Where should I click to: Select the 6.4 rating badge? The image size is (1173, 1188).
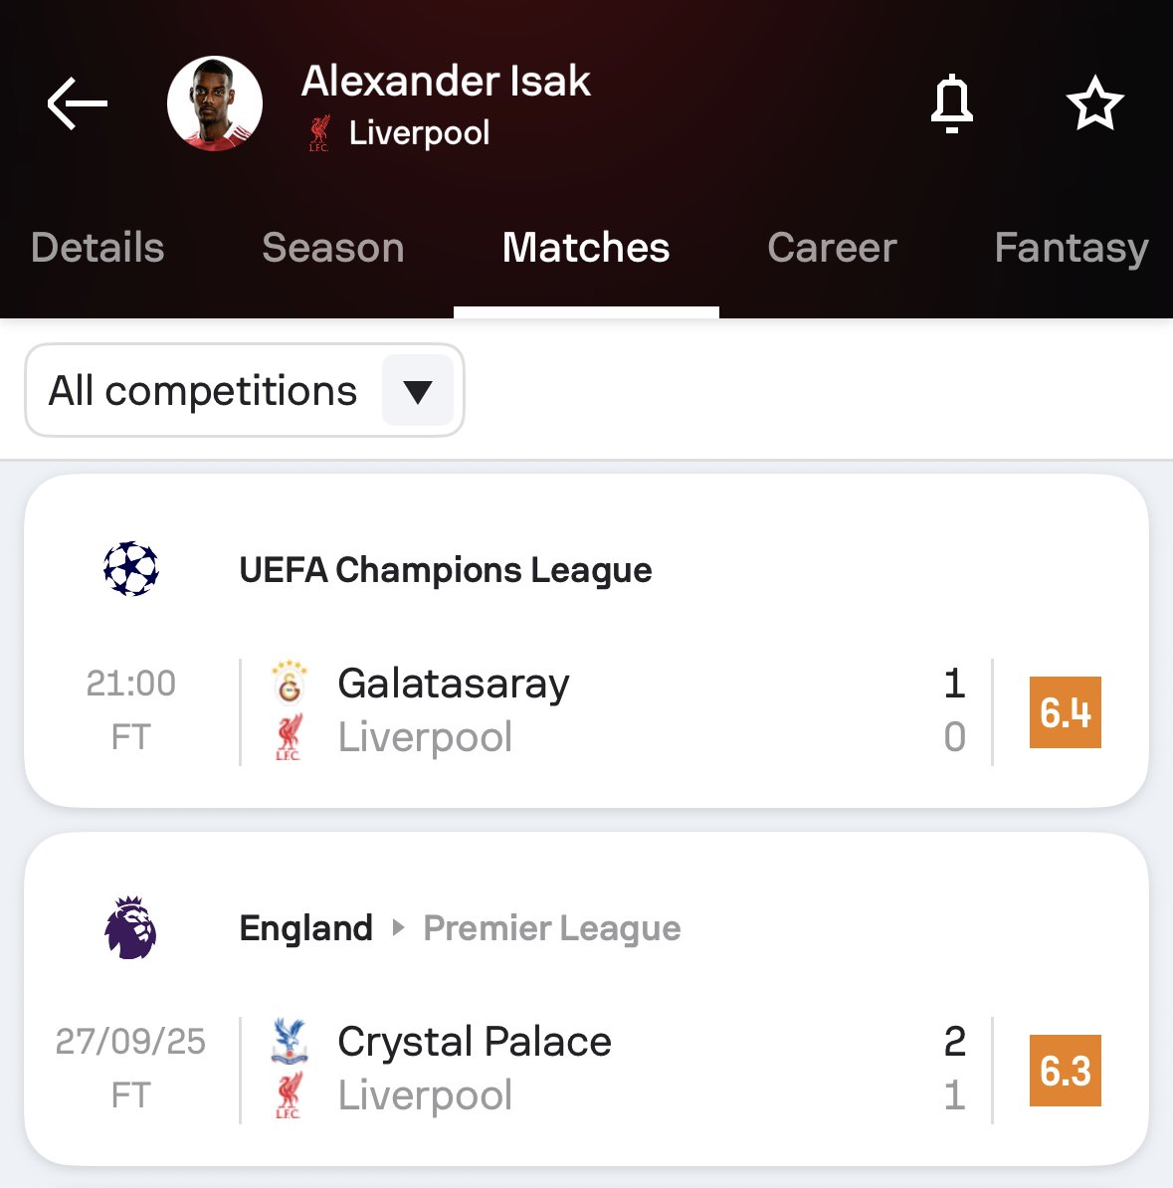[1065, 712]
